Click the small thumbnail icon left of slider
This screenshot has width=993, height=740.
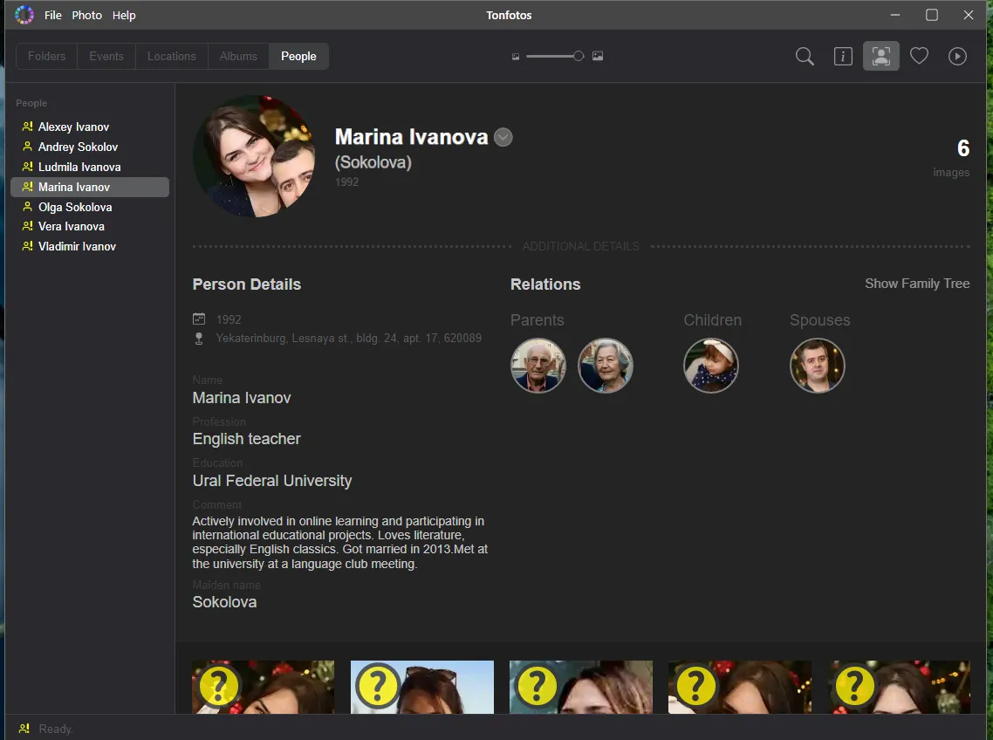pyautogui.click(x=516, y=56)
